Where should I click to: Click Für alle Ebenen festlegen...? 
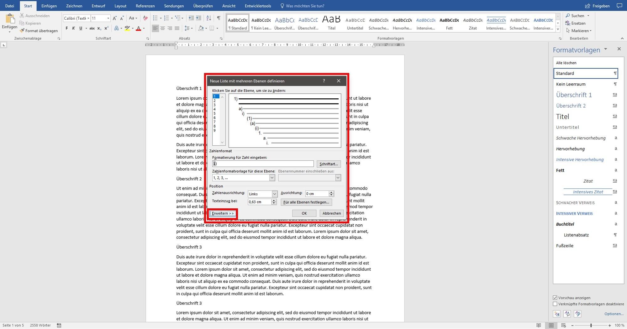point(306,202)
